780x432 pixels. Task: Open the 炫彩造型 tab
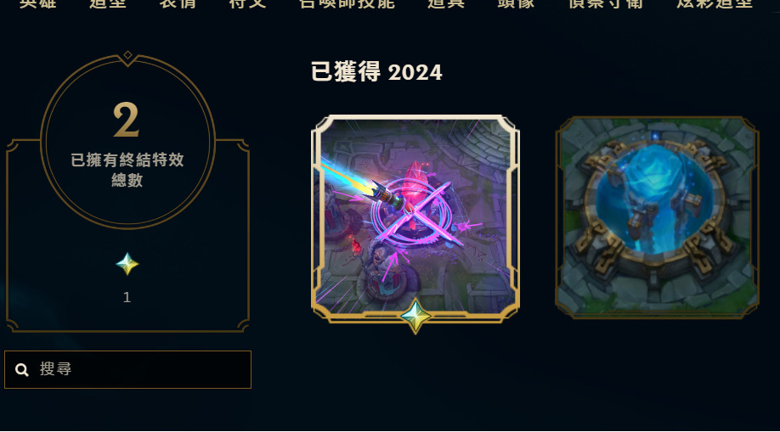click(x=715, y=4)
